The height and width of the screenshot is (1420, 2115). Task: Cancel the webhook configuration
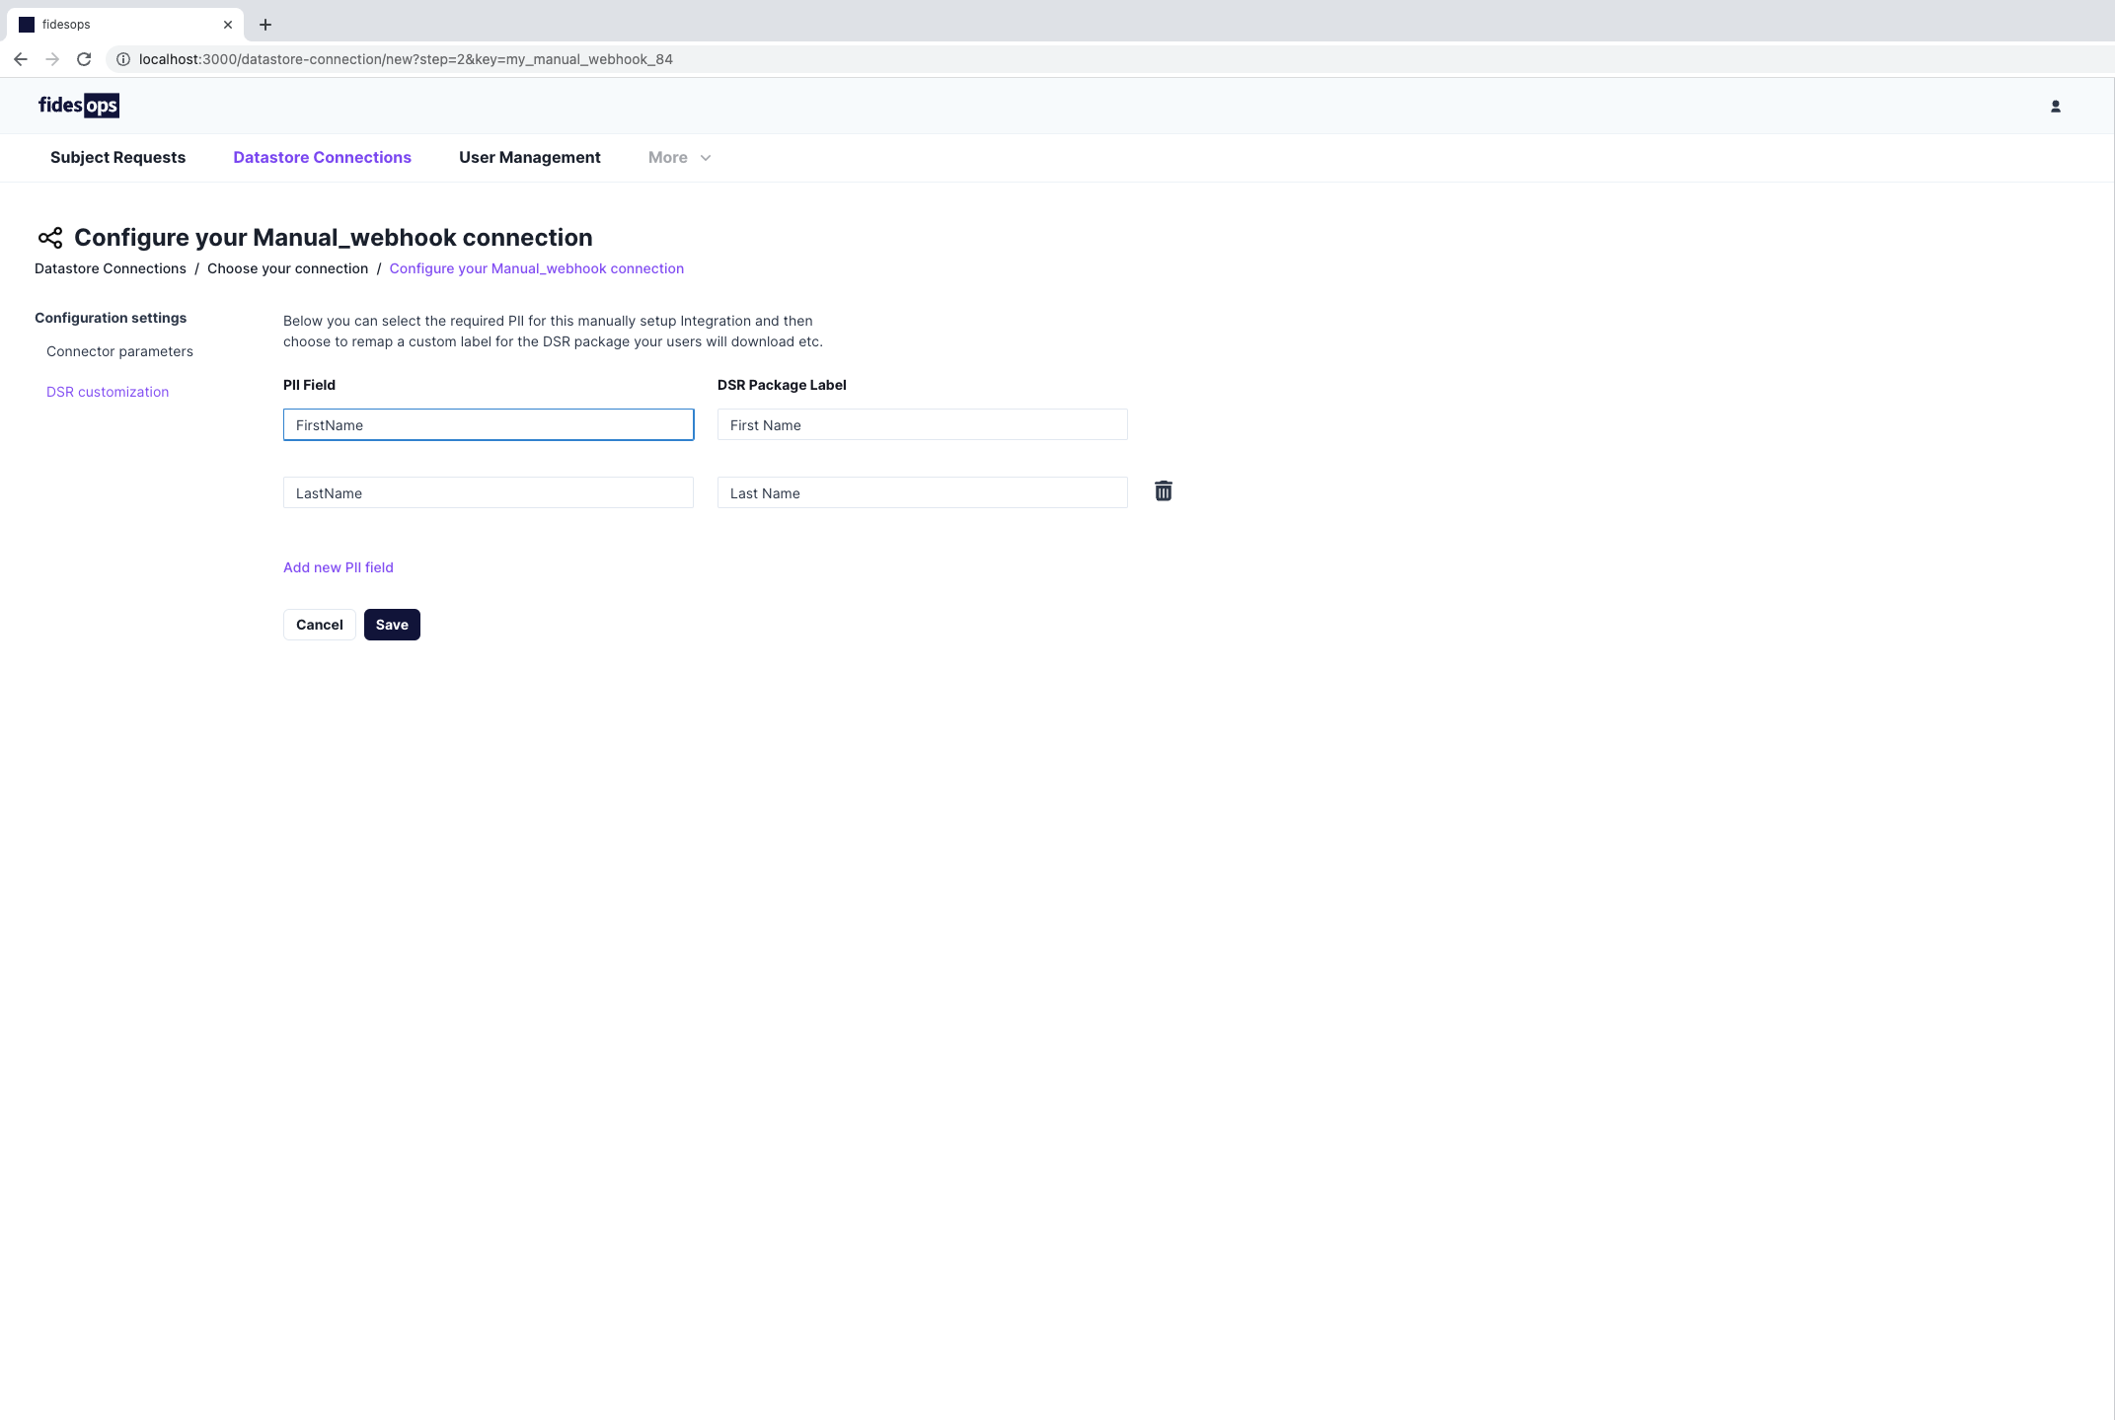[x=319, y=625]
